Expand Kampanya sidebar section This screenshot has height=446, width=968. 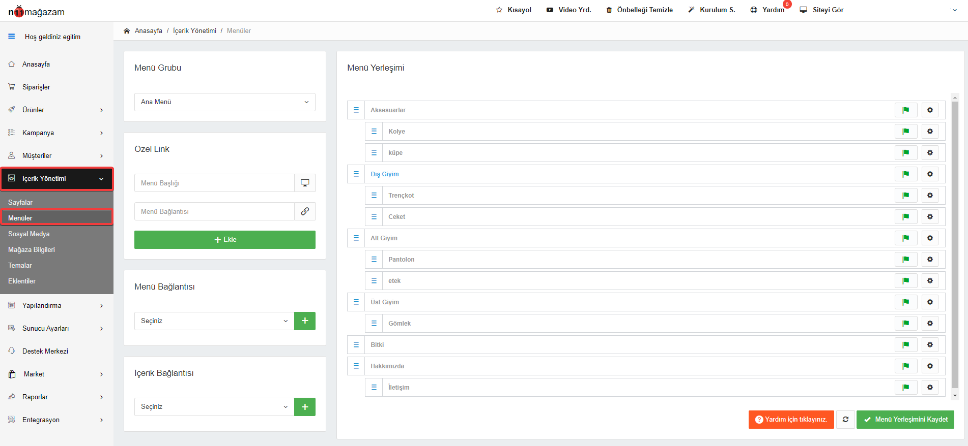[x=56, y=133]
